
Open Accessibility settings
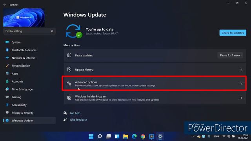click(x=29, y=105)
